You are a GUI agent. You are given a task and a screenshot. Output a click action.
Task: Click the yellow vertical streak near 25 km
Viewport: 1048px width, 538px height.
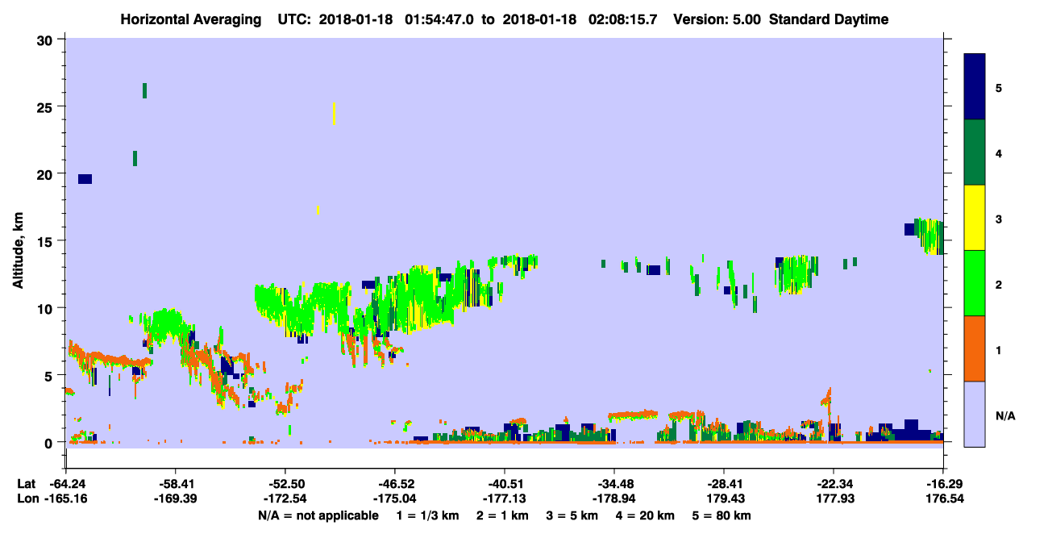[334, 114]
